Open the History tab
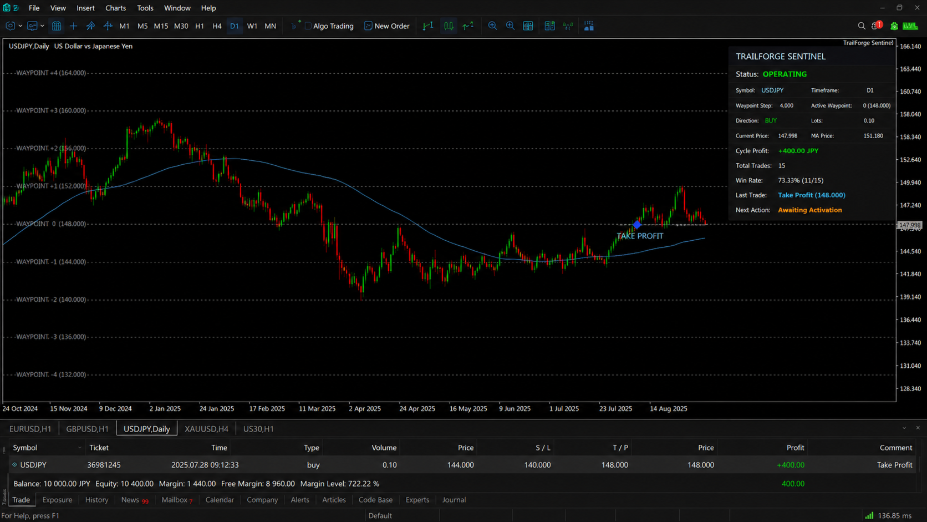This screenshot has width=927, height=522. point(96,500)
